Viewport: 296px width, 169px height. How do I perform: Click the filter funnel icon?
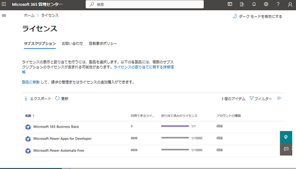pyautogui.click(x=251, y=98)
